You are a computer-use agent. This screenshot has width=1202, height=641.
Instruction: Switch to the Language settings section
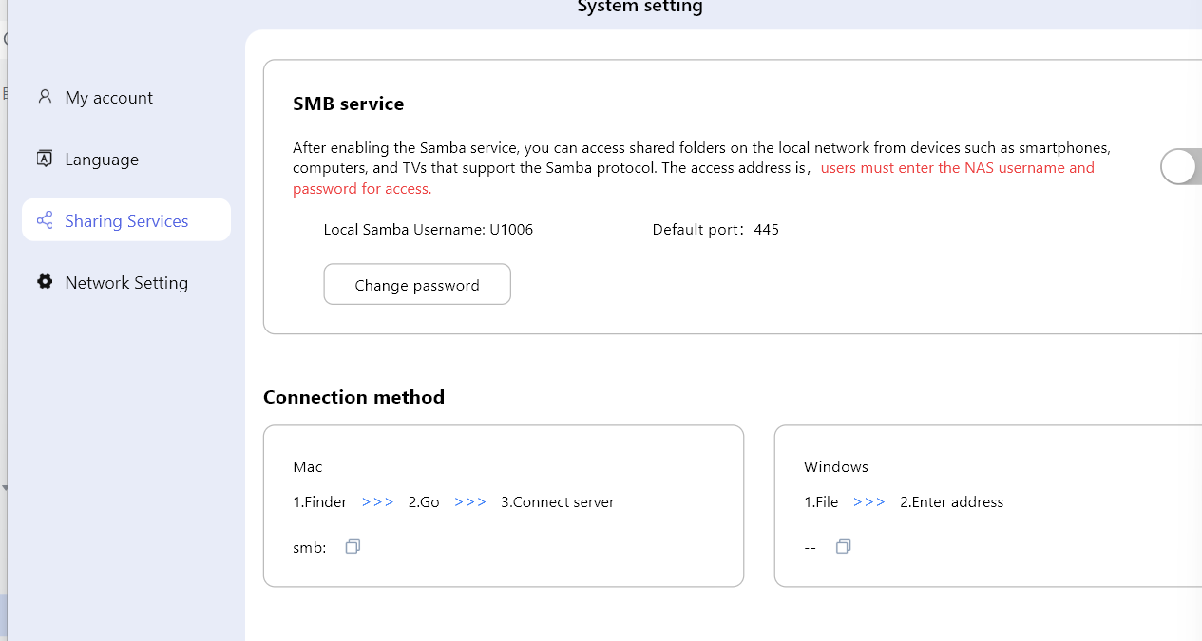(x=102, y=160)
